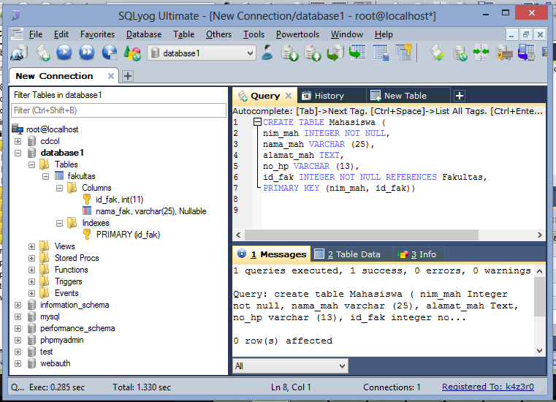Viewport: 556px width, 402px height.
Task: Click the database import (up arrow) icon
Action: point(313,53)
